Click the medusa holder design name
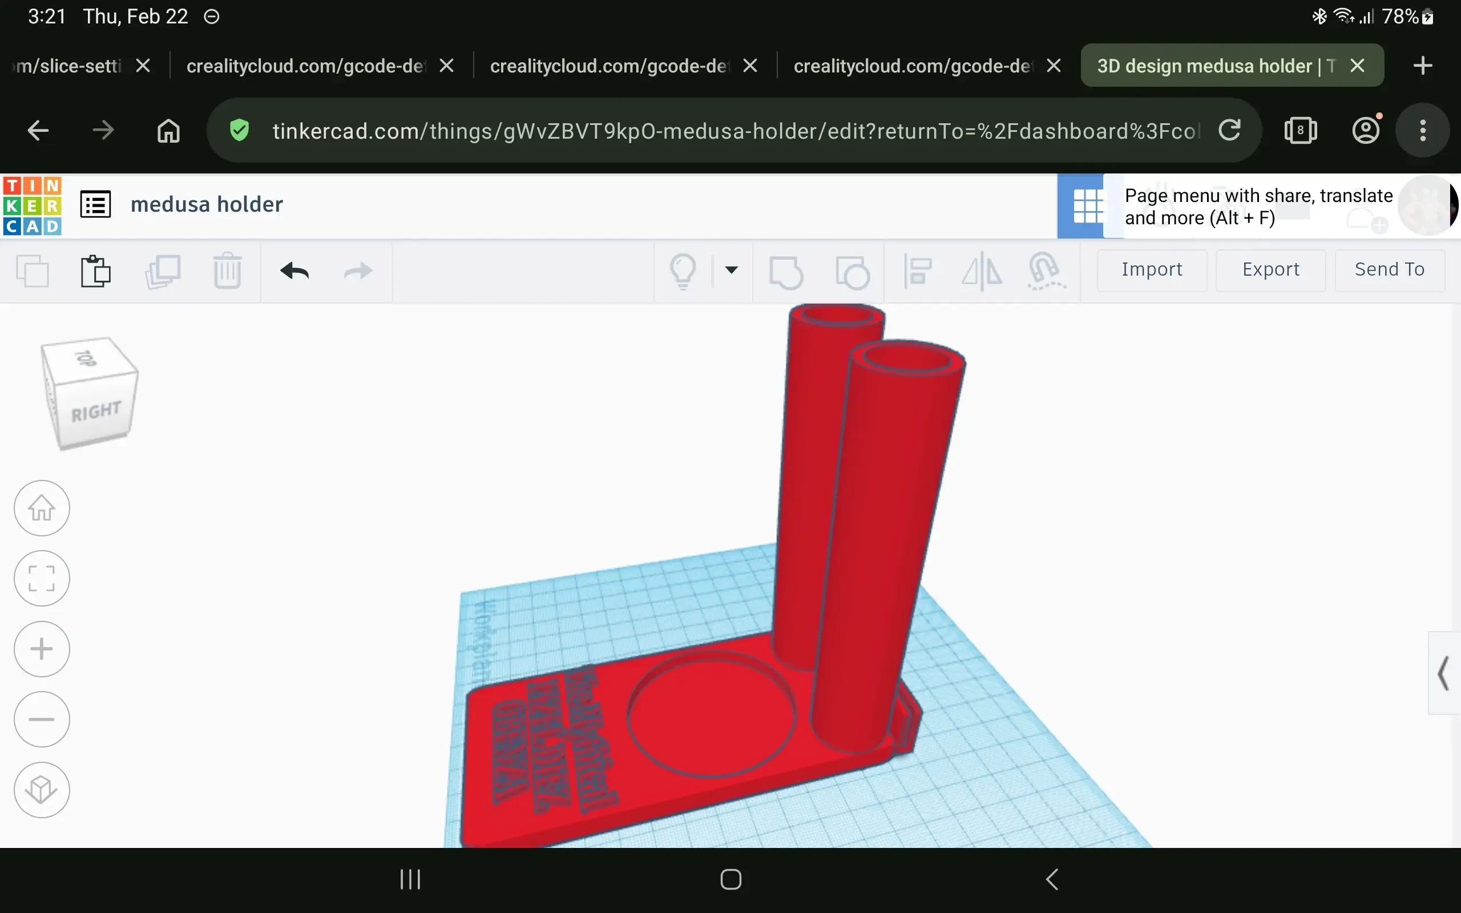Image resolution: width=1461 pixels, height=913 pixels. pos(207,205)
